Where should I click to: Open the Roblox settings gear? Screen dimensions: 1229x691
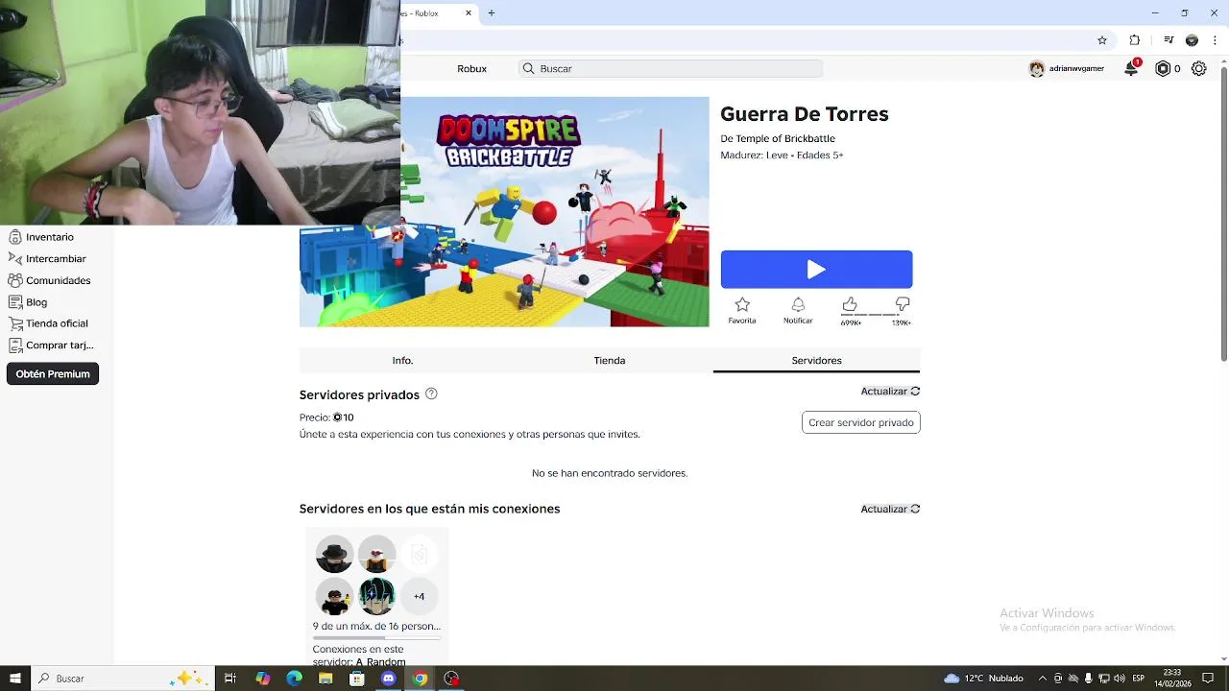pyautogui.click(x=1198, y=68)
